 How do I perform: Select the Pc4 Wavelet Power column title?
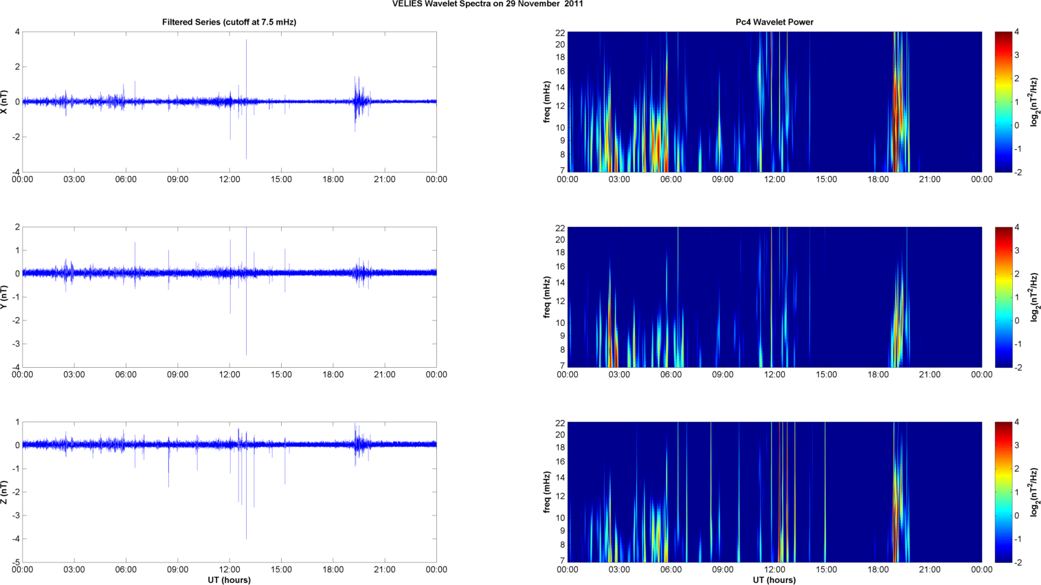(774, 22)
